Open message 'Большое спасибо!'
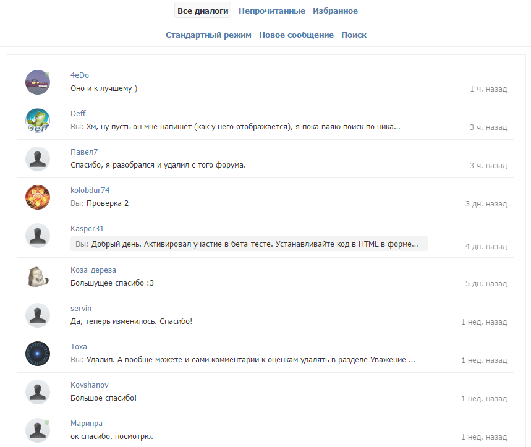Screen dimensions: 531x447 point(104,398)
